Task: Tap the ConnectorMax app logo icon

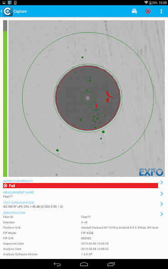Action: (8, 11)
